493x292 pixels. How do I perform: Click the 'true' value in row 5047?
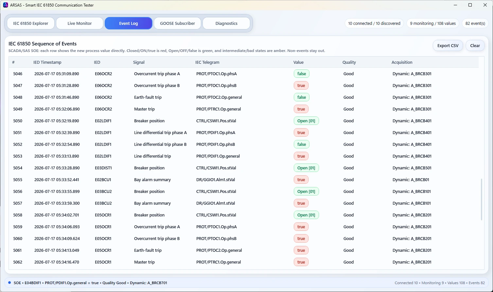coord(301,85)
